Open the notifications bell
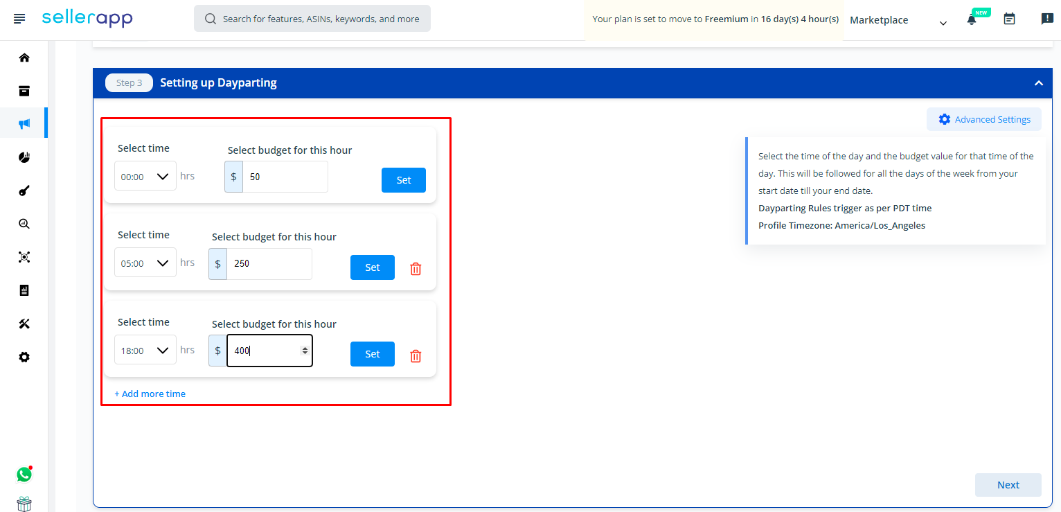The height and width of the screenshot is (512, 1061). tap(972, 20)
